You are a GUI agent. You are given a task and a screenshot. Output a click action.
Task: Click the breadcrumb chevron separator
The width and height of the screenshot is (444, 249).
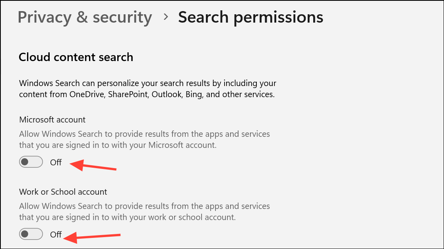pyautogui.click(x=166, y=17)
